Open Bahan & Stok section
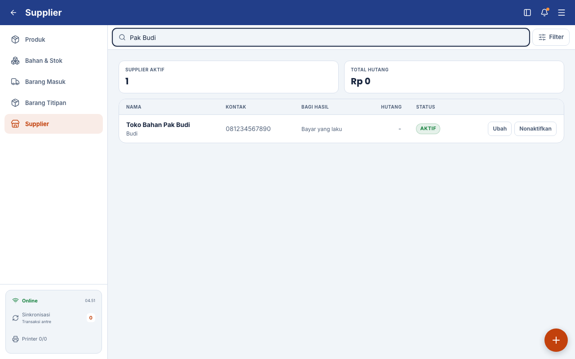Screen dimensions: 575x359 click(54, 61)
